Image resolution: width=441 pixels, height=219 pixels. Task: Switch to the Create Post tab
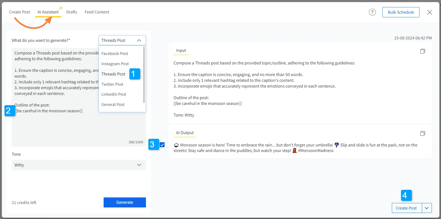[20, 12]
